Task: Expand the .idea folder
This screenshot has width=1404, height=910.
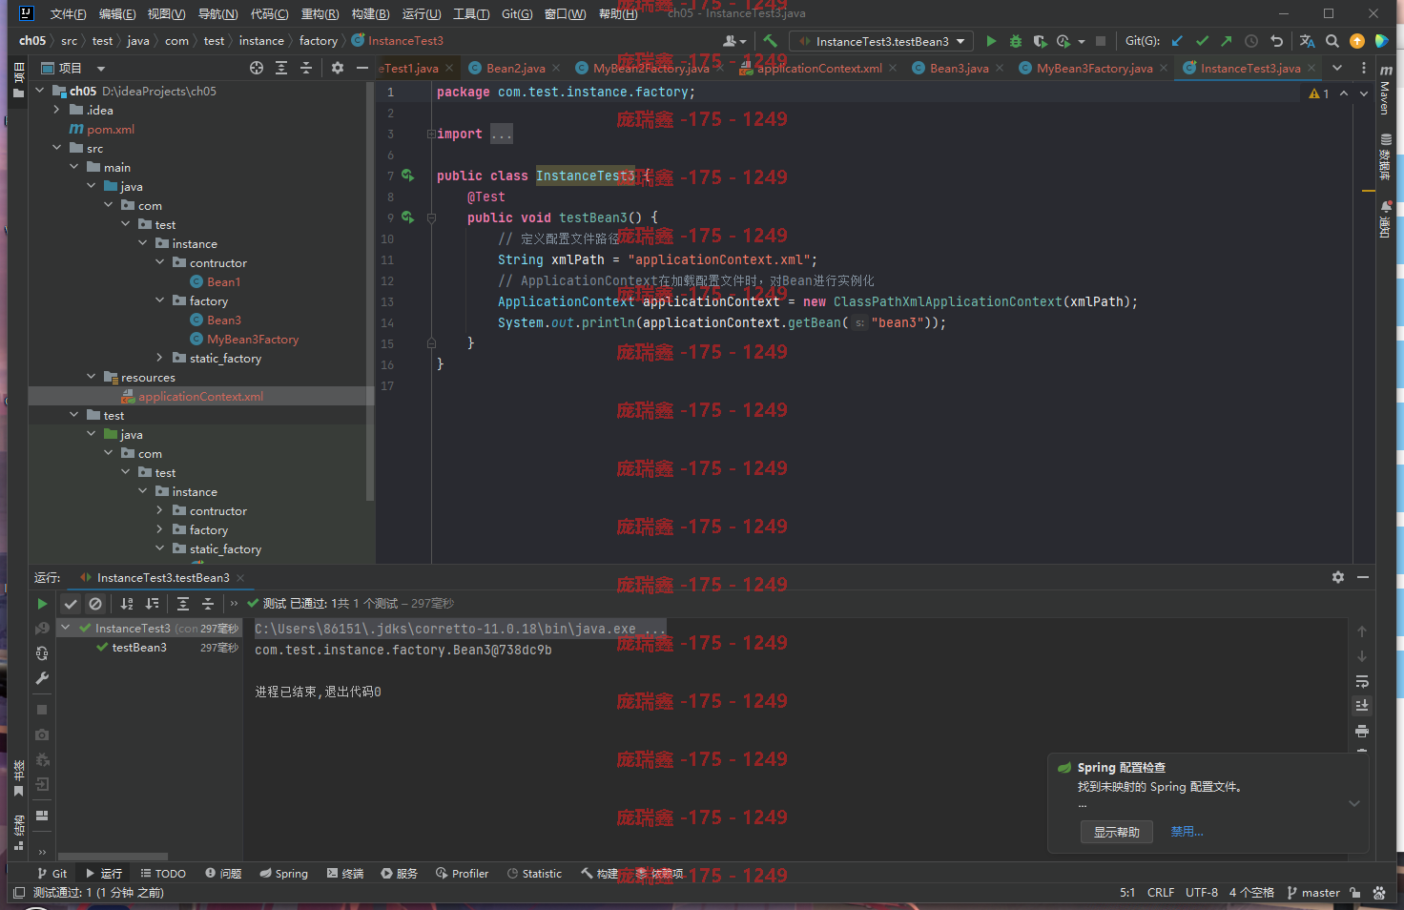Action: point(56,110)
